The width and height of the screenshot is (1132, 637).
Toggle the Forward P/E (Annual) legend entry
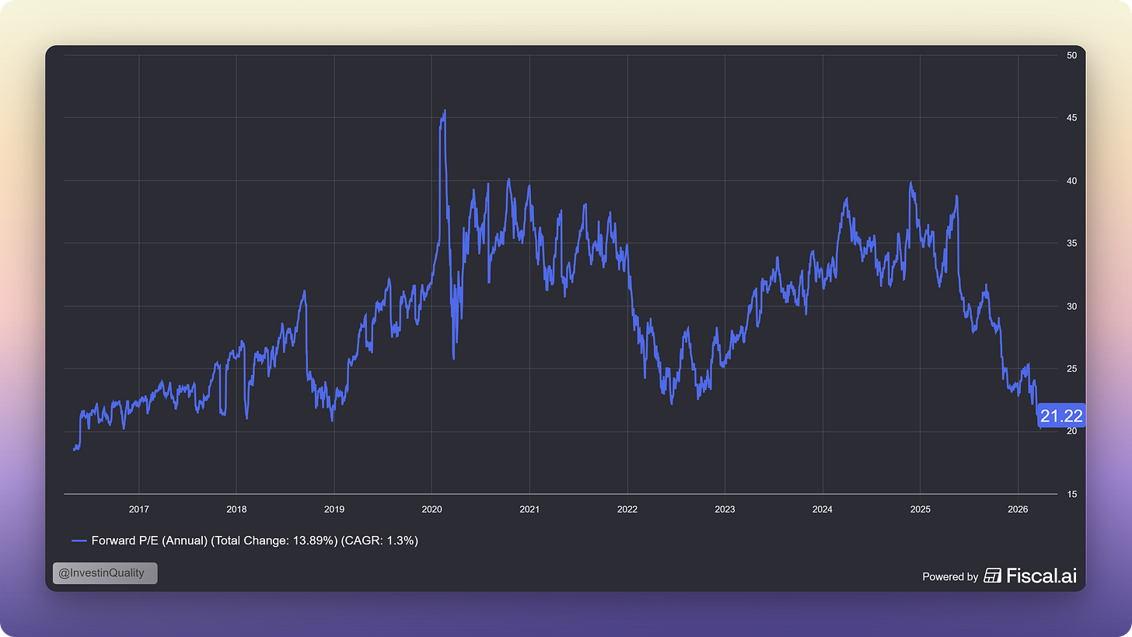(245, 540)
